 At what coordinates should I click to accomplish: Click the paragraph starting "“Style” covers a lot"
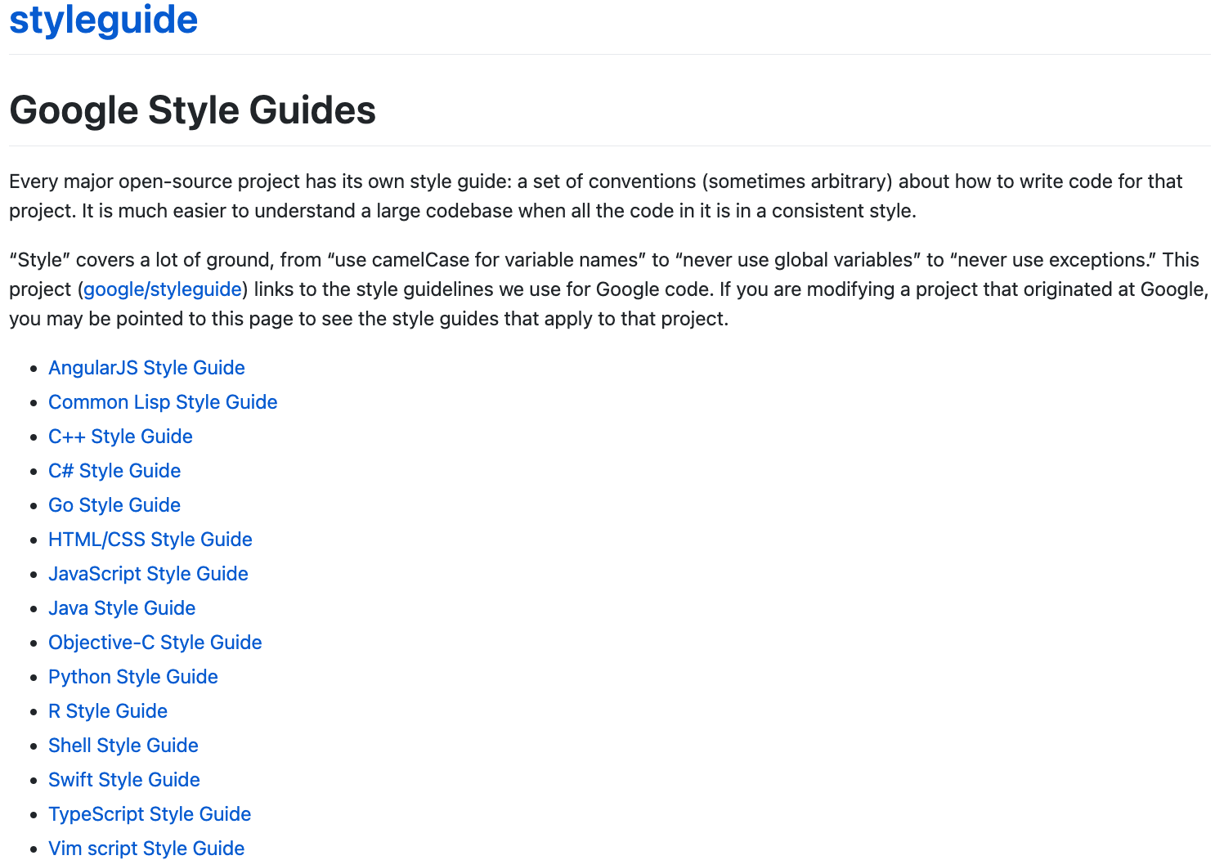click(609, 289)
